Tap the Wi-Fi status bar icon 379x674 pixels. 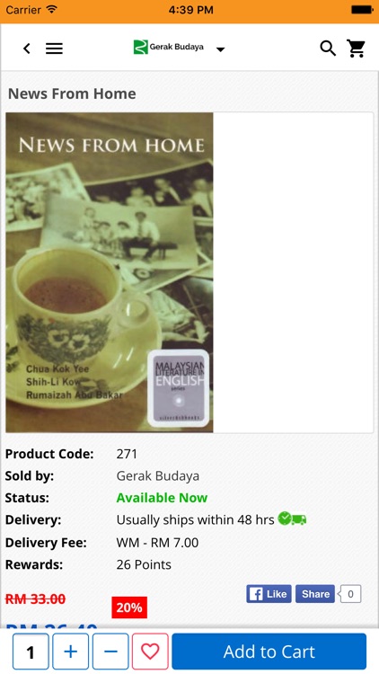pyautogui.click(x=52, y=10)
